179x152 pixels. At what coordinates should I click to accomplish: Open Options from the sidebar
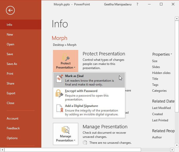(x=12, y=138)
